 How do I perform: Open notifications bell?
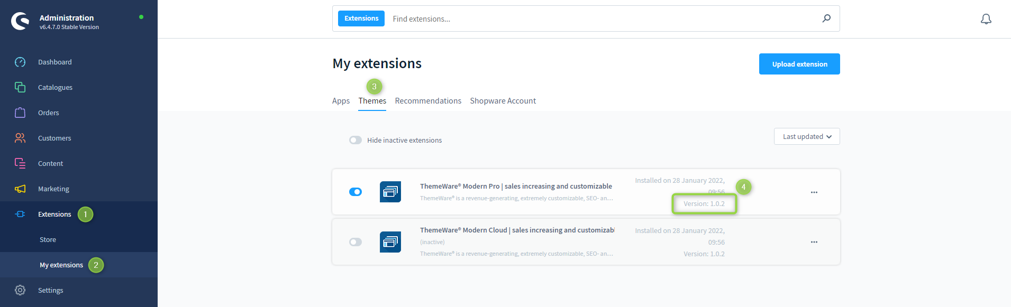[986, 19]
